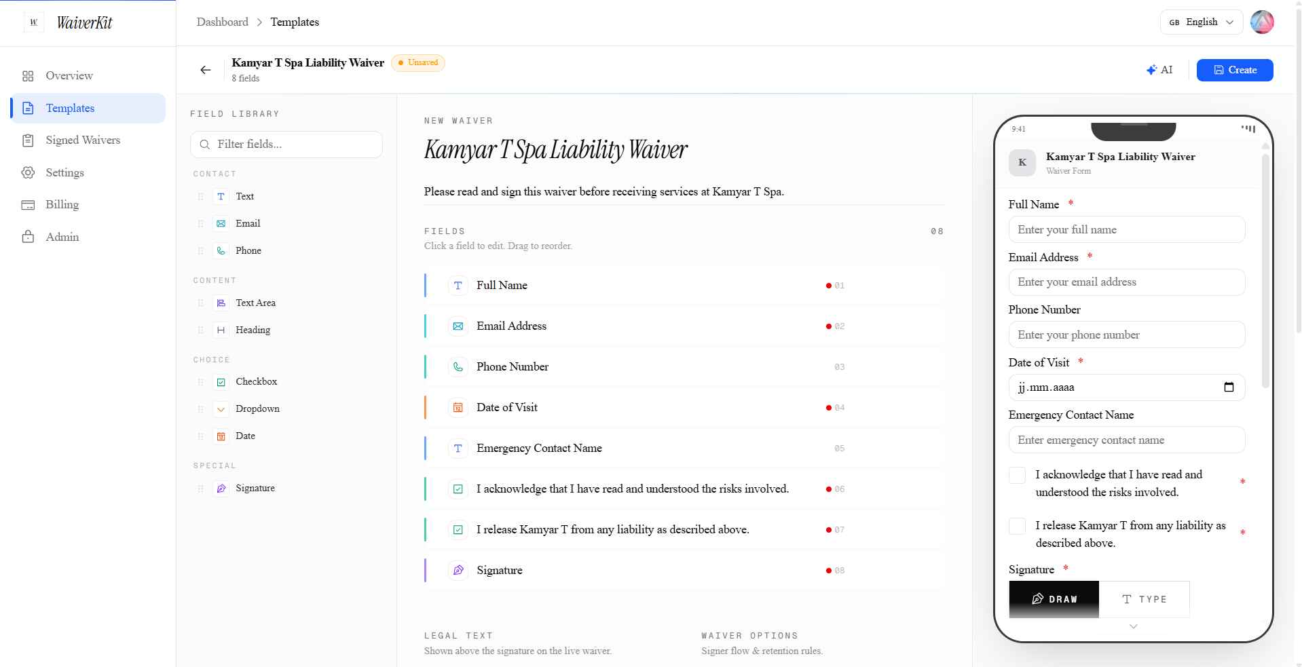Click the Full Name field's text icon
Viewport: 1302px width, 667px height.
pos(458,286)
